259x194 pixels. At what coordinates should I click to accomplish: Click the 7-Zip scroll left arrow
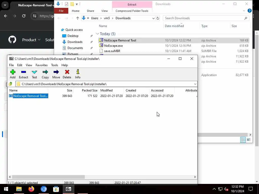[x=10, y=177]
